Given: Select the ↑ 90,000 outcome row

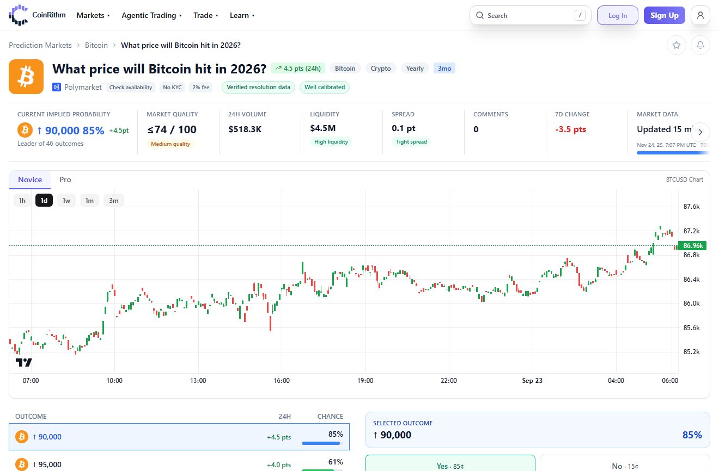Looking at the screenshot, I should click(179, 437).
